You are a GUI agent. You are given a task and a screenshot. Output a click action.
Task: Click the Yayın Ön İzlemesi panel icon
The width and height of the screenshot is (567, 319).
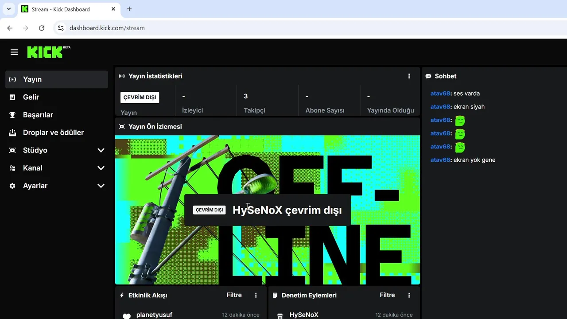tap(122, 127)
